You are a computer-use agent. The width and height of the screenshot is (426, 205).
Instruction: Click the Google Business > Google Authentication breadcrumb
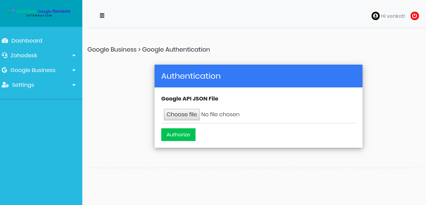[149, 50]
